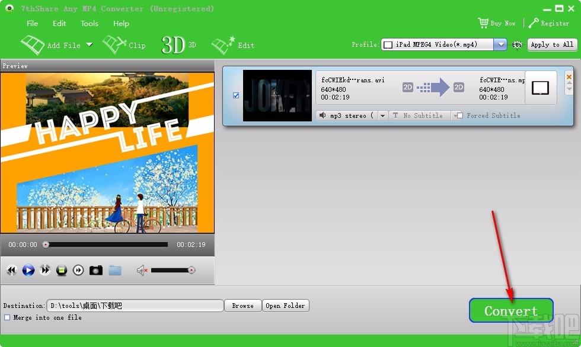Image resolution: width=581 pixels, height=347 pixels.
Task: Enable Forced Subtitle checkbox
Action: click(460, 116)
